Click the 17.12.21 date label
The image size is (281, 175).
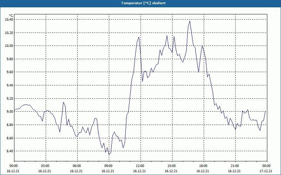coord(266,171)
